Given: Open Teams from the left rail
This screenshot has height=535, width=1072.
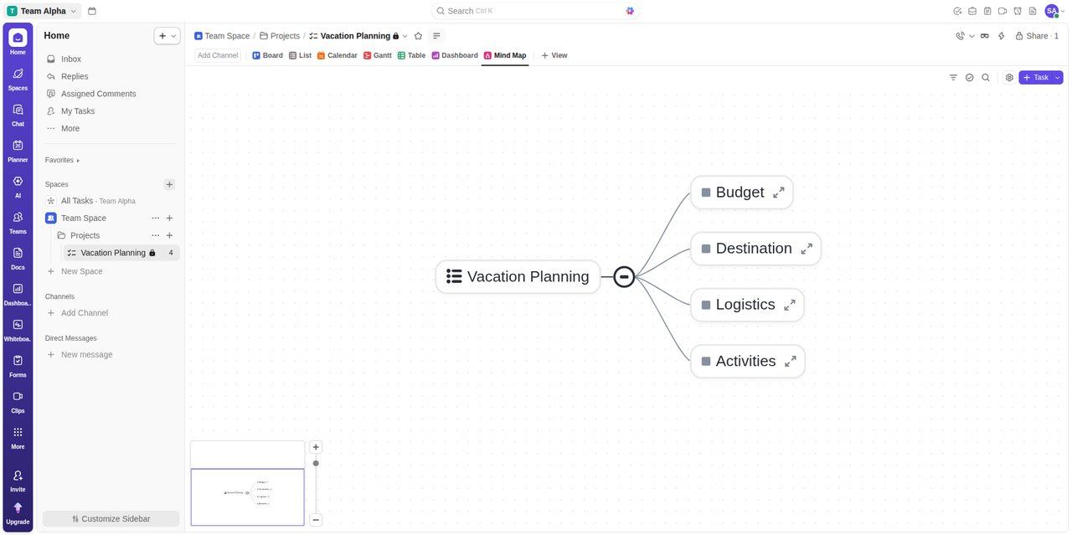Looking at the screenshot, I should (x=18, y=223).
